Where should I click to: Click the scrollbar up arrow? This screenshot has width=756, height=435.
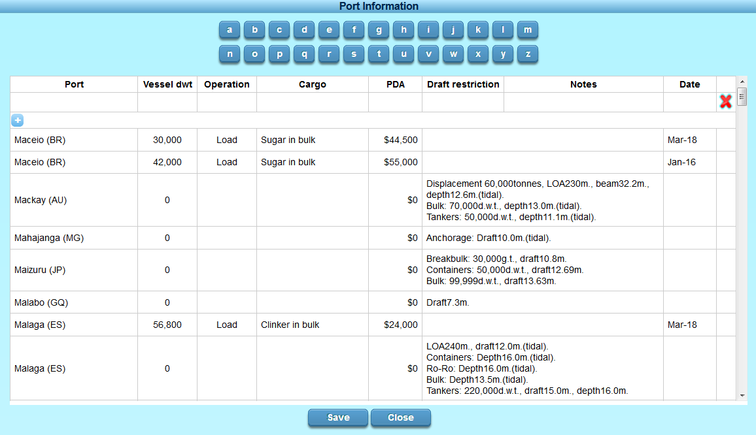point(742,82)
